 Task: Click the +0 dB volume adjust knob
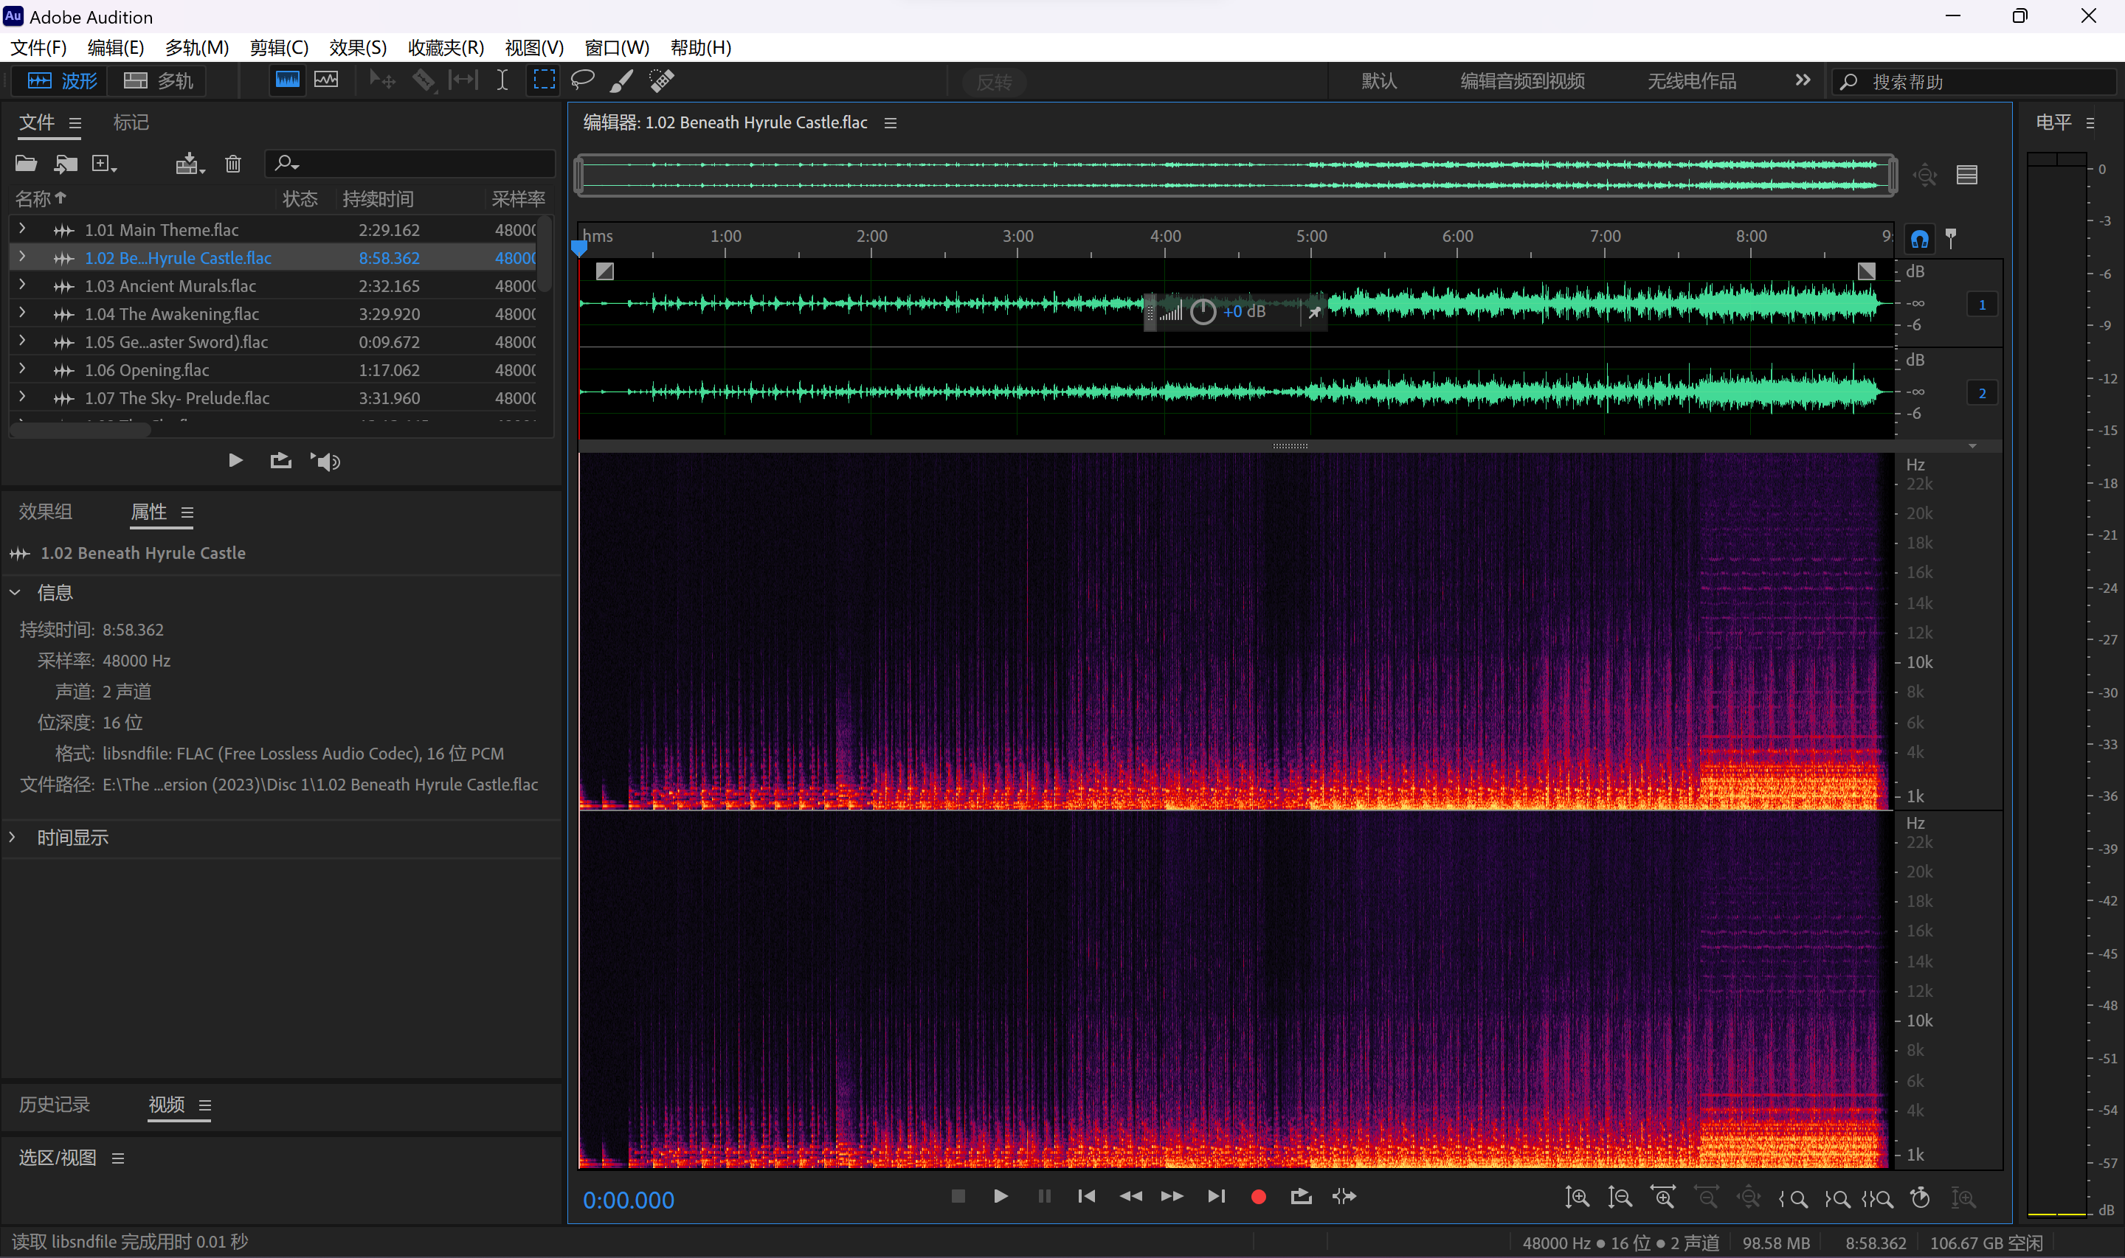coord(1203,312)
